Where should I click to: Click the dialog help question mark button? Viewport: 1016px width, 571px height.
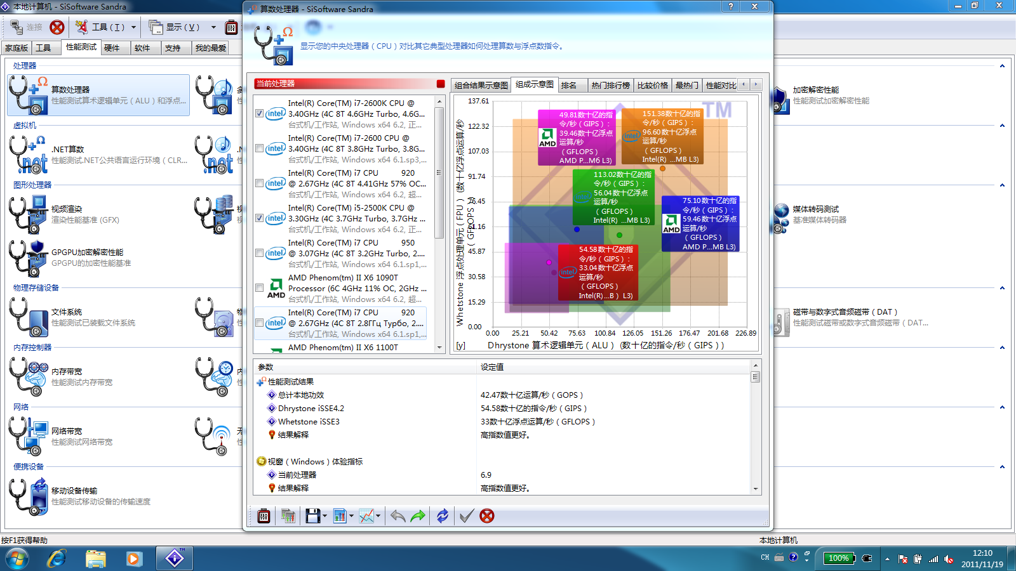pos(731,6)
